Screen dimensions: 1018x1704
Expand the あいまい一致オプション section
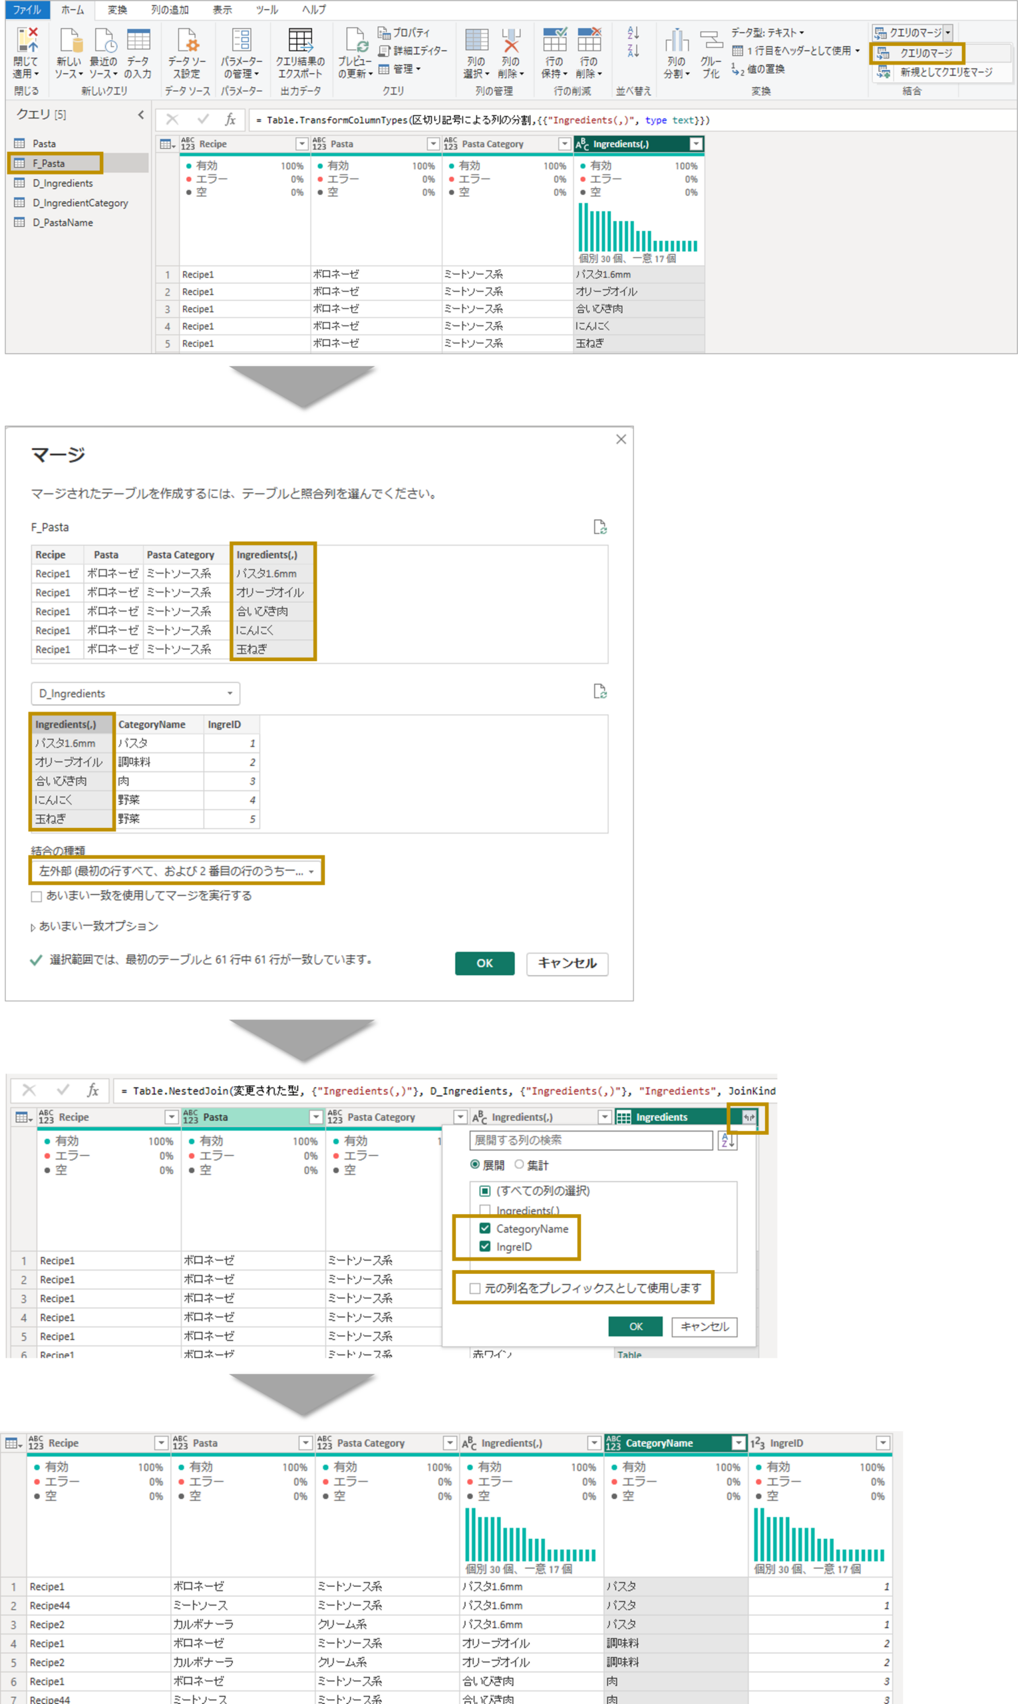coord(94,927)
